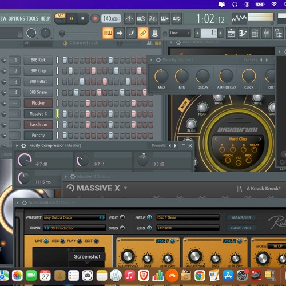Open the TOOLS menu
The width and height of the screenshot is (286, 286).
pyautogui.click(x=32, y=19)
